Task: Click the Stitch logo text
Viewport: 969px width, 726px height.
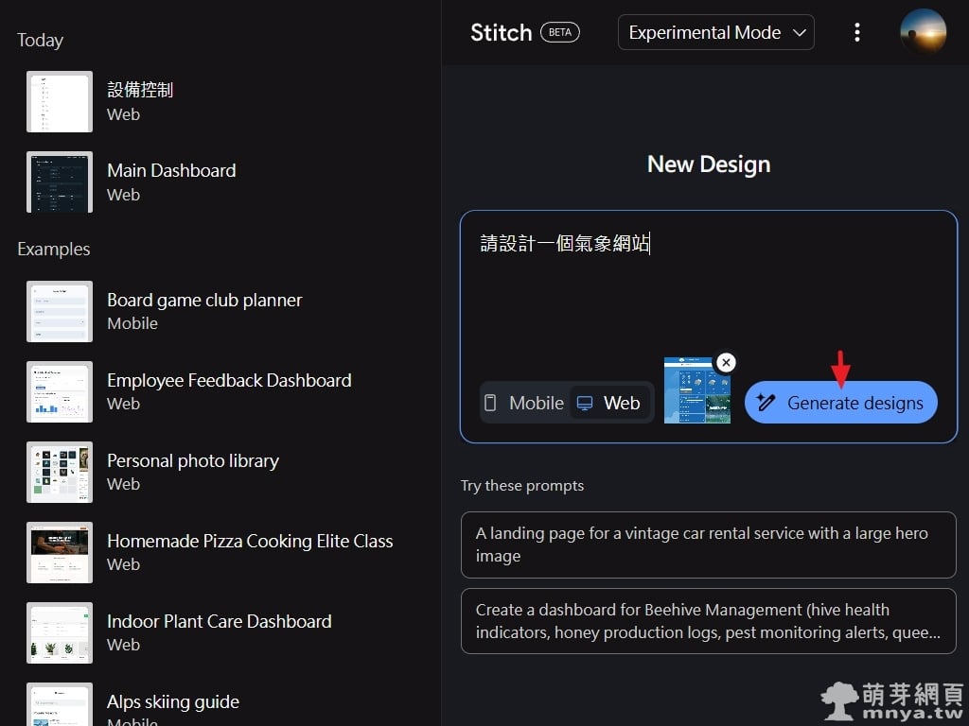Action: click(x=501, y=32)
